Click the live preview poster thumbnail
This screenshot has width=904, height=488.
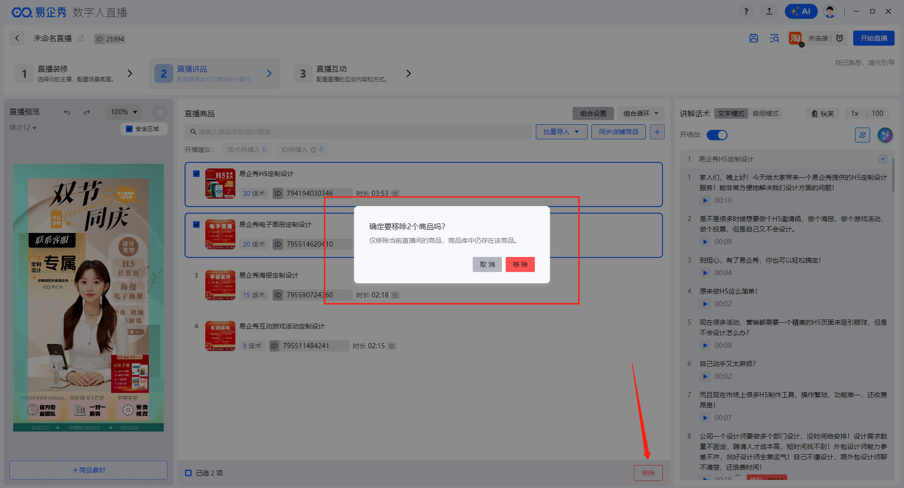click(89, 297)
